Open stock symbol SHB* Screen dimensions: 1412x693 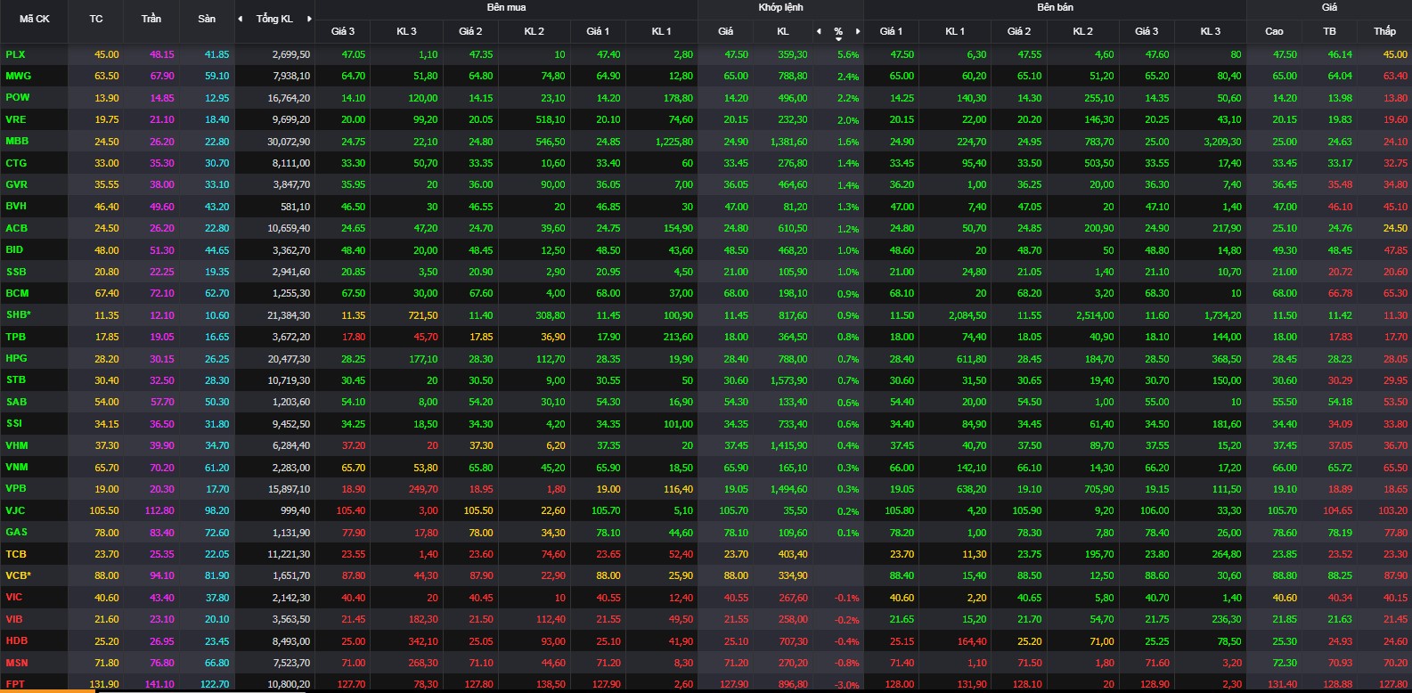[x=18, y=314]
